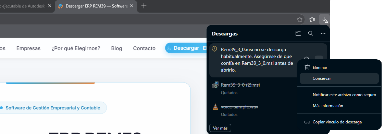The width and height of the screenshot is (384, 135).
Task: Search downloads with magnifier icon
Action: tap(311, 34)
